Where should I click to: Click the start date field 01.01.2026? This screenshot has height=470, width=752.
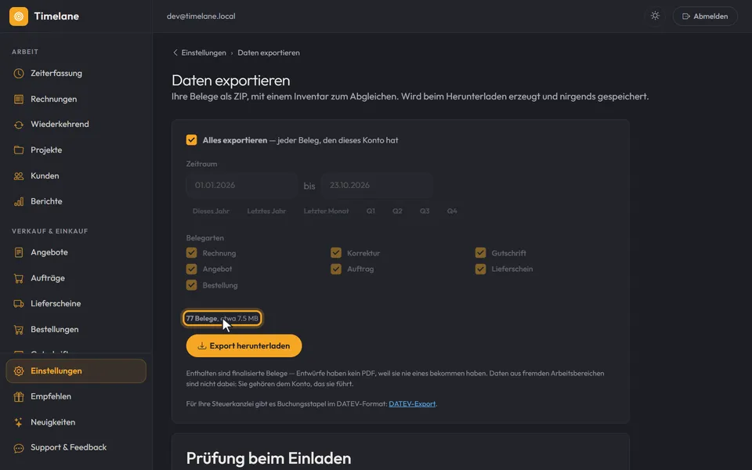click(x=242, y=186)
